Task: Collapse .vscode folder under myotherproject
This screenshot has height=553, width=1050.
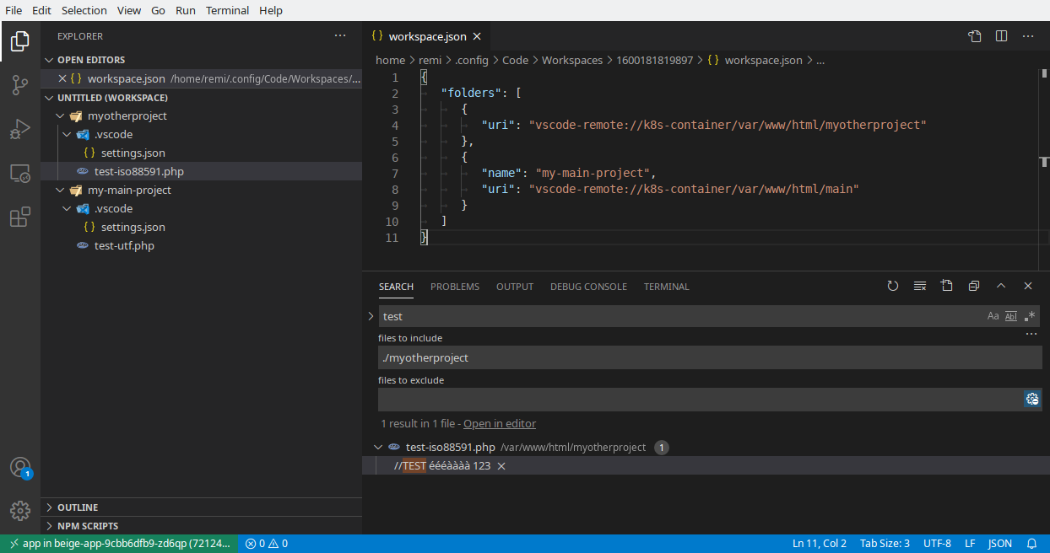Action: click(x=67, y=135)
